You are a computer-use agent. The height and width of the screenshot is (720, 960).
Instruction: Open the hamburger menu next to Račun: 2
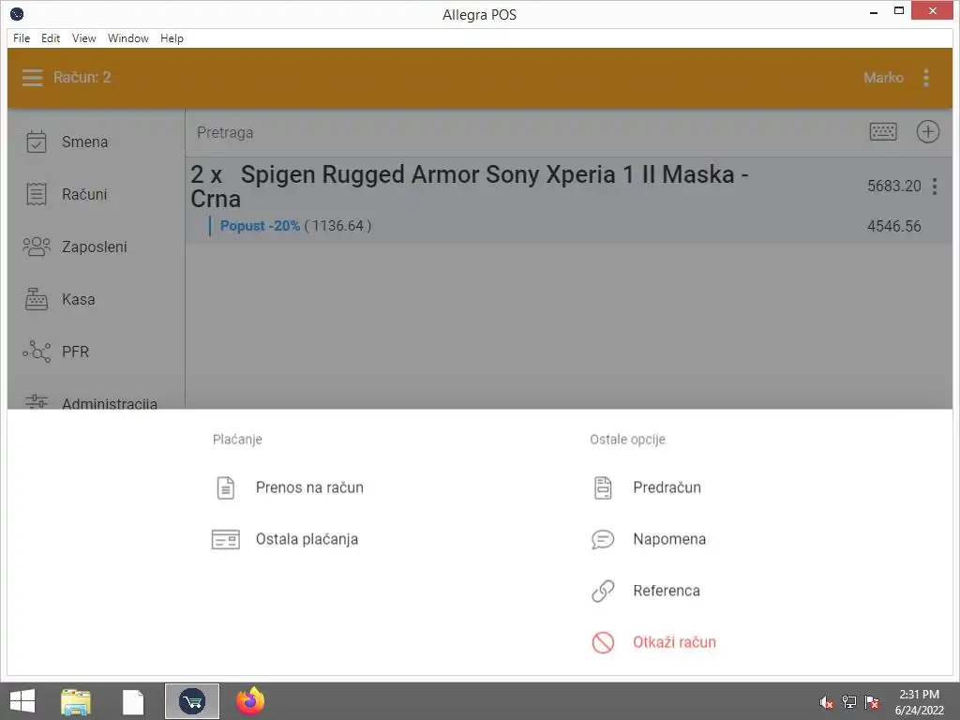tap(33, 78)
